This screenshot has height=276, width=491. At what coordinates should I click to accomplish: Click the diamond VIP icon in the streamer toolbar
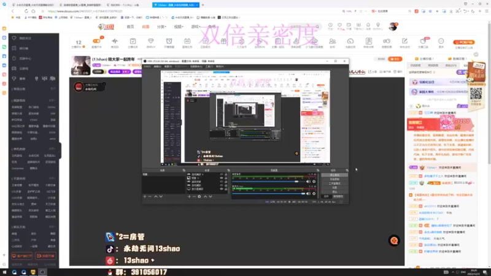[151, 41]
